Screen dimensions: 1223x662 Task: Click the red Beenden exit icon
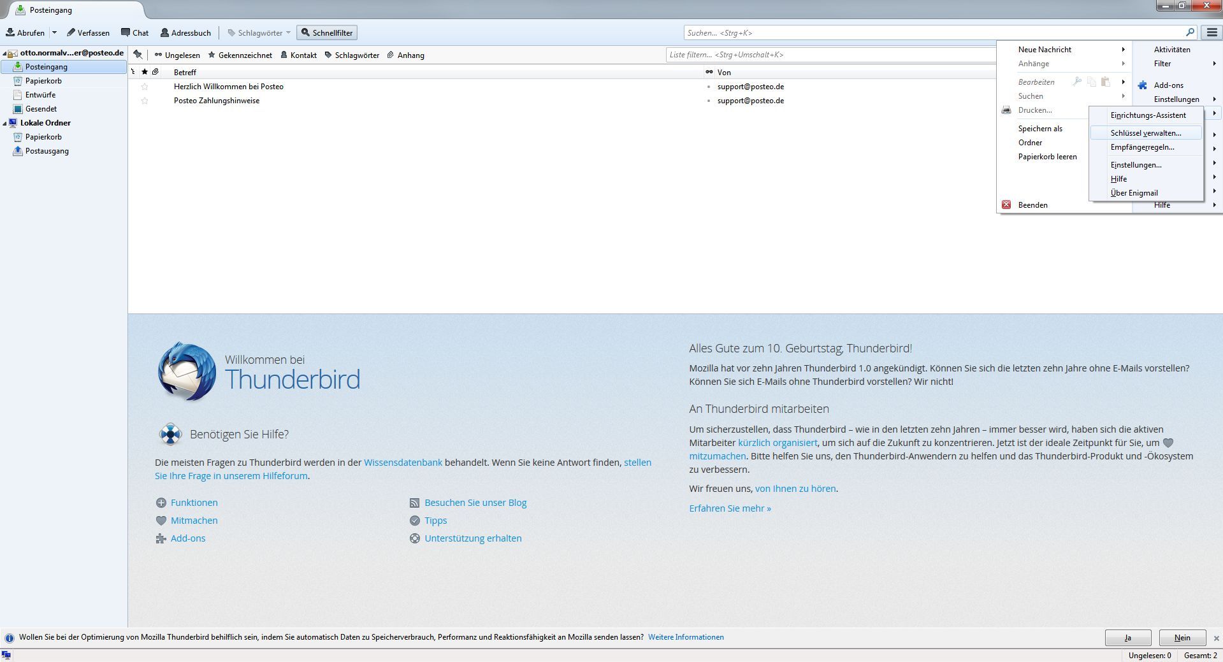pos(1006,205)
